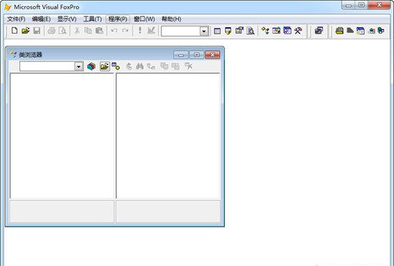Click the class description box at bottom left
Image resolution: width=394 pixels, height=266 pixels.
click(x=62, y=212)
